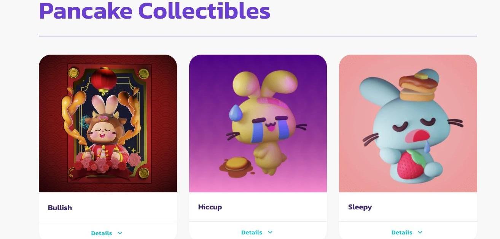Screen dimensions: 500x239
Task: Click the blue sweat drop on Hiccup bunny
Action: tap(234, 112)
